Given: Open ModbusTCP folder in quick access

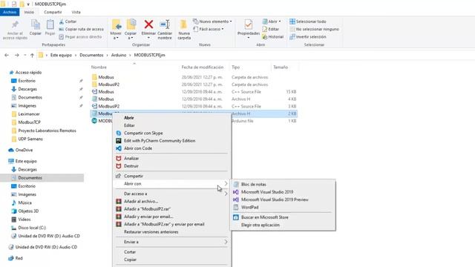Looking at the screenshot, I should (x=29, y=122).
